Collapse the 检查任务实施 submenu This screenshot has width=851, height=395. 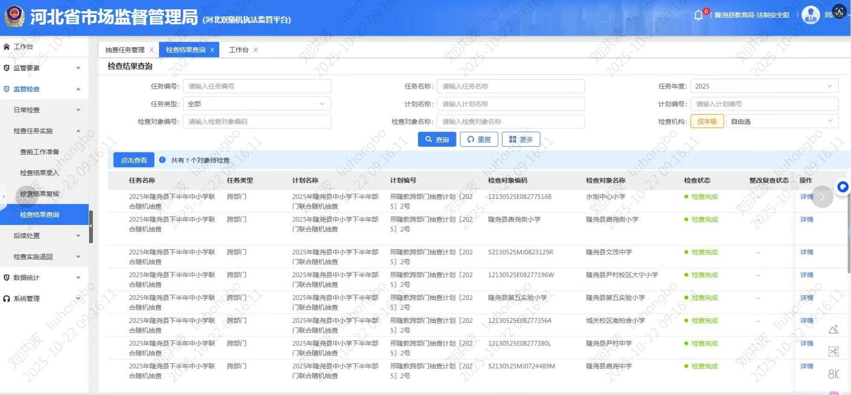(x=78, y=131)
